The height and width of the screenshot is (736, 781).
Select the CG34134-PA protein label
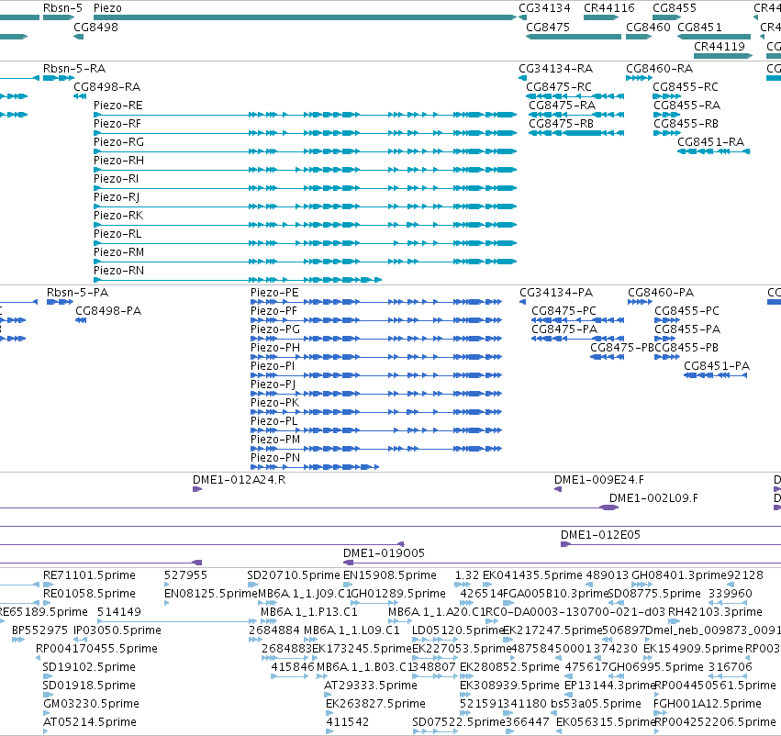[x=556, y=293]
